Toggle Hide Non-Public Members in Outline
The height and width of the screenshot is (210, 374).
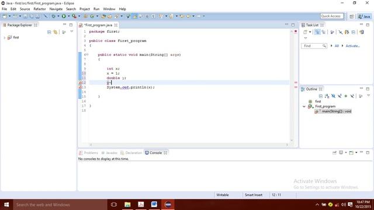(345, 96)
